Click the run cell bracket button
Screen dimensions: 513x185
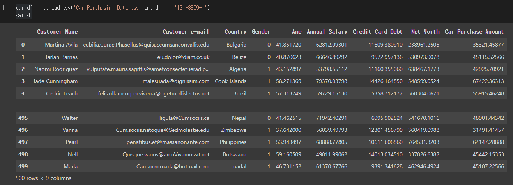coord(6,8)
